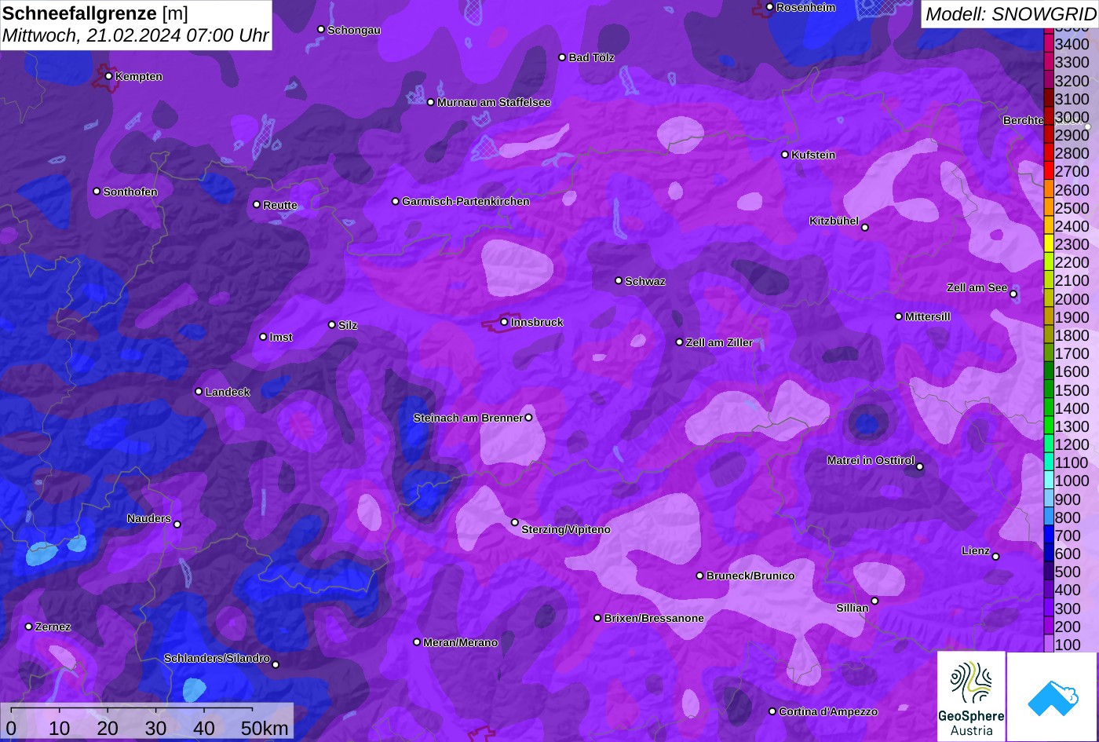Click the 'Lienz' town label

(976, 551)
